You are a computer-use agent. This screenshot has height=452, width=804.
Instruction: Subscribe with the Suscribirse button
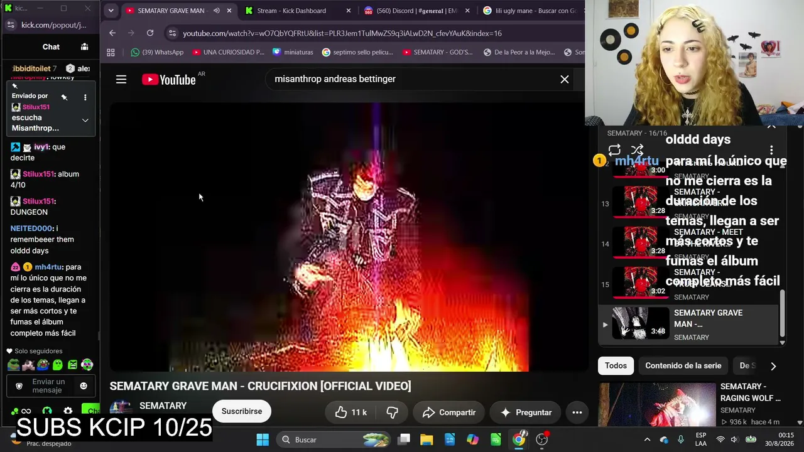pos(242,411)
